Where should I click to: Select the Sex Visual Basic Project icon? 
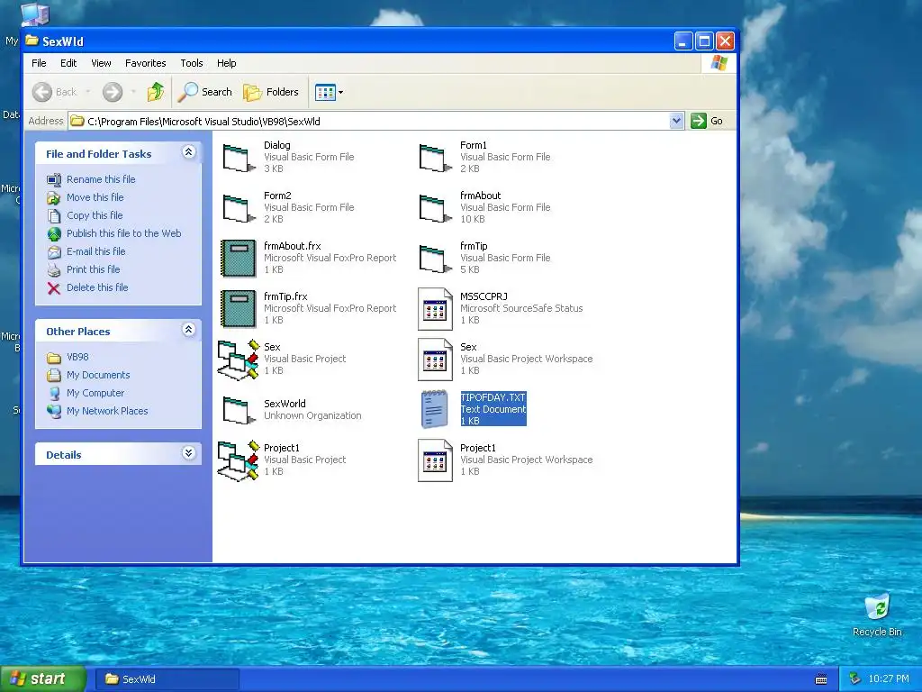pyautogui.click(x=238, y=360)
